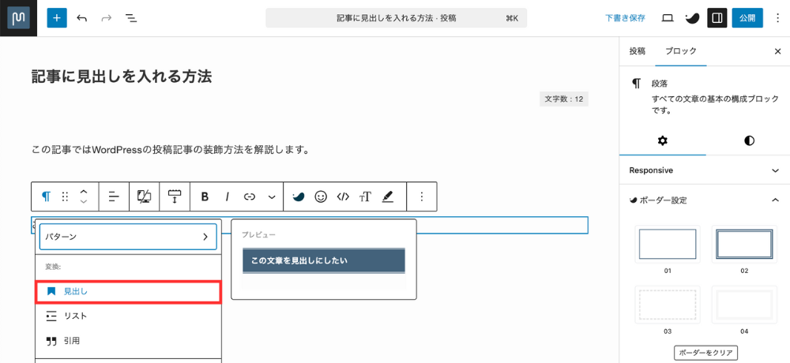Click the inline code icon in toolbar
The image size is (790, 363).
click(x=343, y=196)
